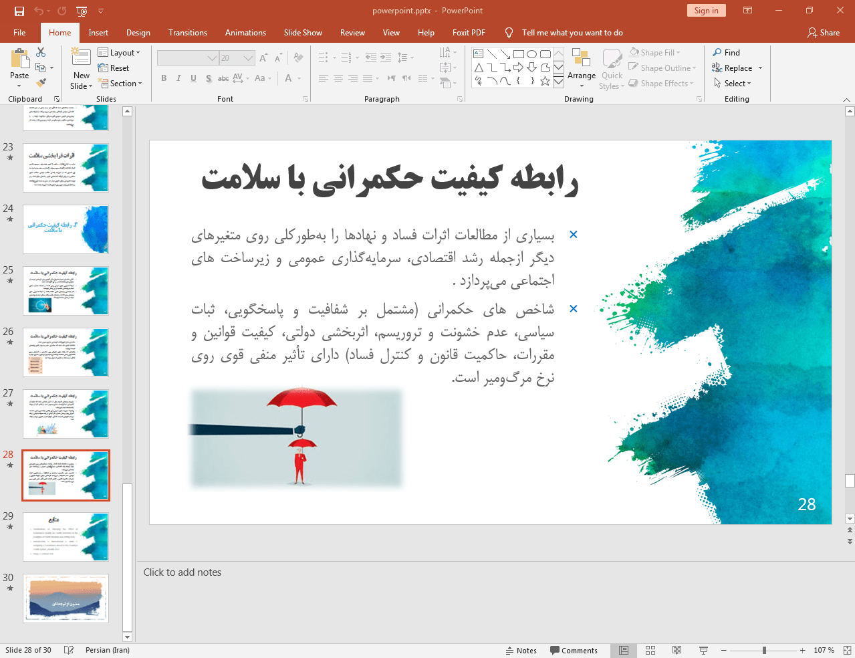
Task: Click the Format Painter brush icon
Action: pos(41,83)
